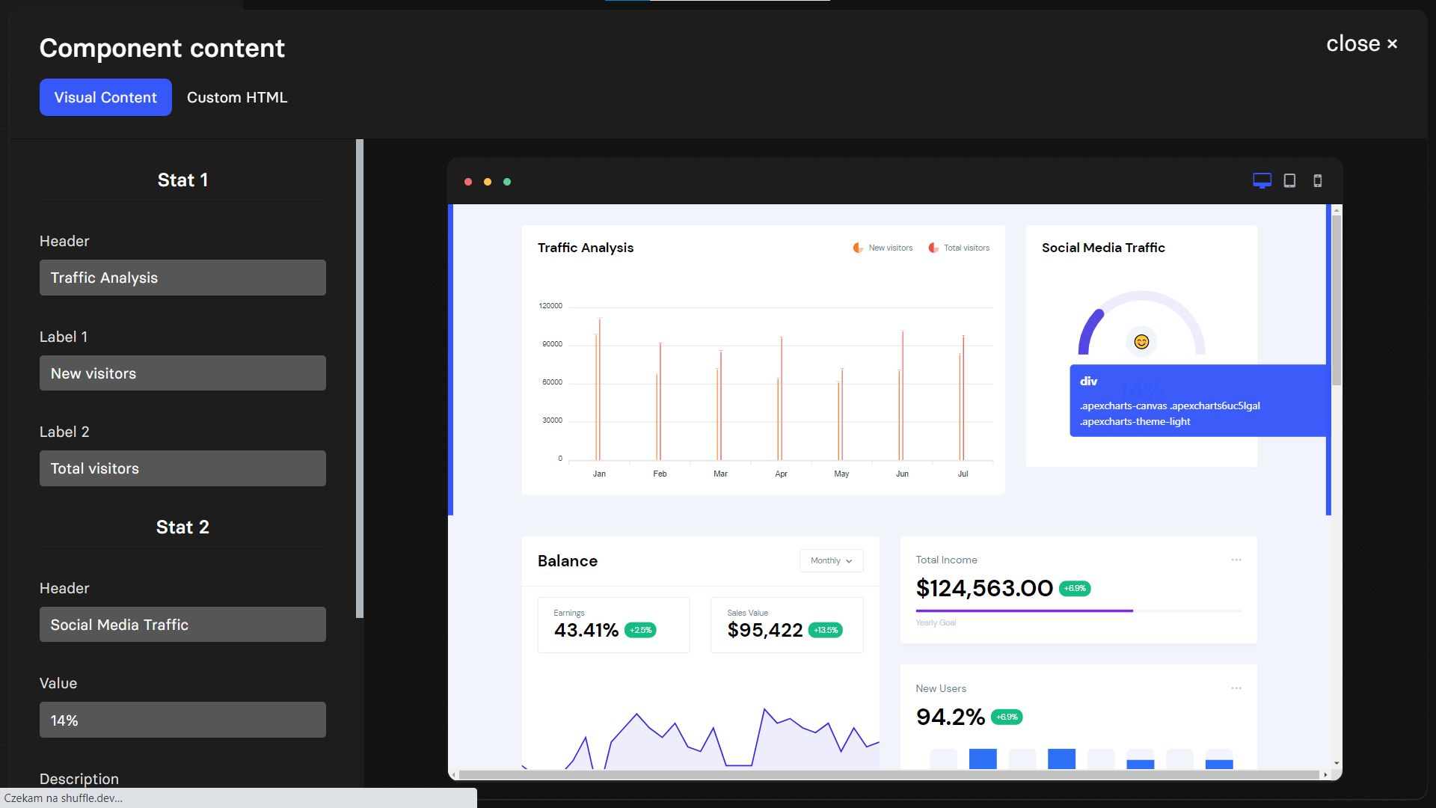Image resolution: width=1436 pixels, height=808 pixels.
Task: Open New Users options ellipsis menu
Action: point(1236,688)
